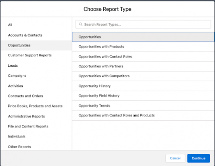Choose the Individuals category

[x=17, y=136]
